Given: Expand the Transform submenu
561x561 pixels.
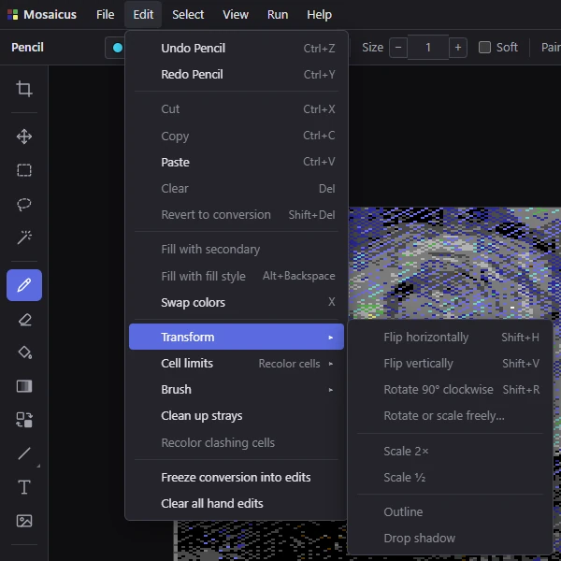Looking at the screenshot, I should [237, 337].
